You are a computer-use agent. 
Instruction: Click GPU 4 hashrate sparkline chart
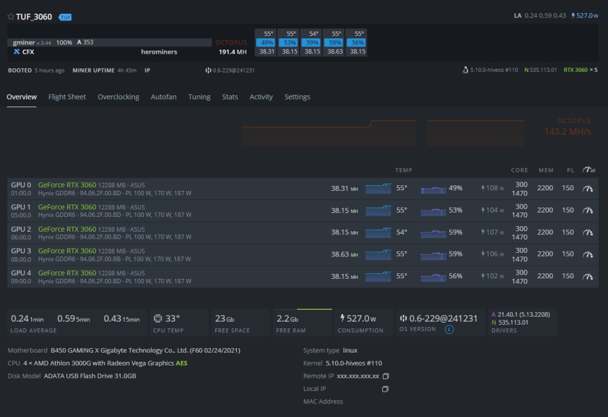click(x=378, y=276)
